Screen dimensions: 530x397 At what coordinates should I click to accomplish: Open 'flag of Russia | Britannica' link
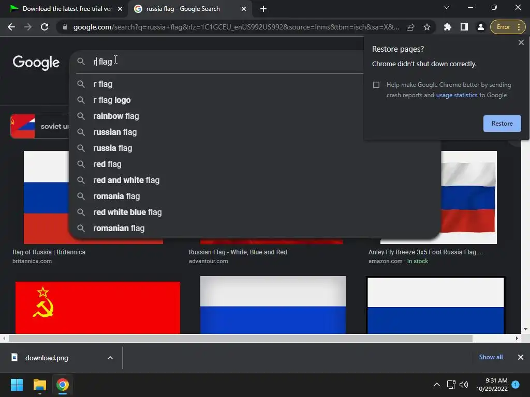point(49,252)
